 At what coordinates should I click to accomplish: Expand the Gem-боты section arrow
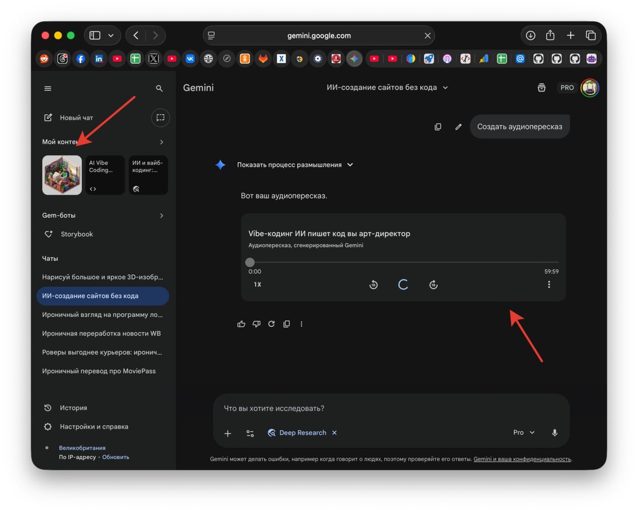point(162,216)
